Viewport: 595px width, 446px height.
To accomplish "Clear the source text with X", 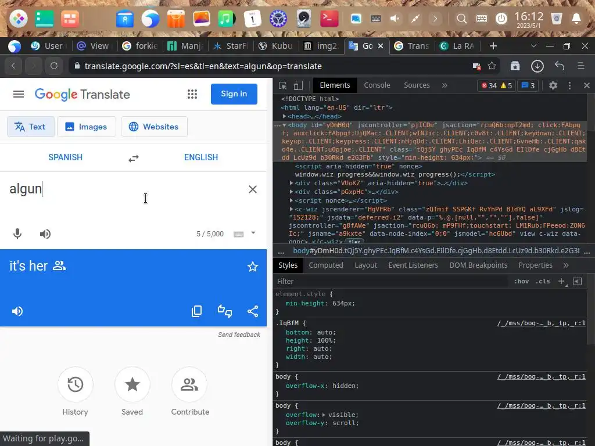I will pos(253,189).
